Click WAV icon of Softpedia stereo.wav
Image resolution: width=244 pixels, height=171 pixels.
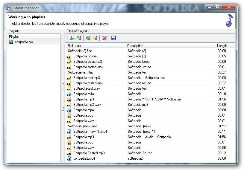(69, 67)
